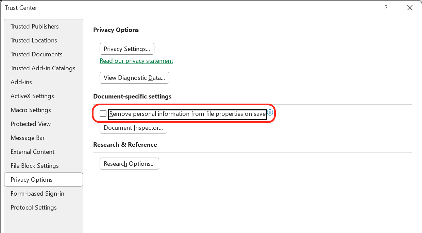Switch to Protected View settings
The width and height of the screenshot is (422, 233).
(x=31, y=124)
